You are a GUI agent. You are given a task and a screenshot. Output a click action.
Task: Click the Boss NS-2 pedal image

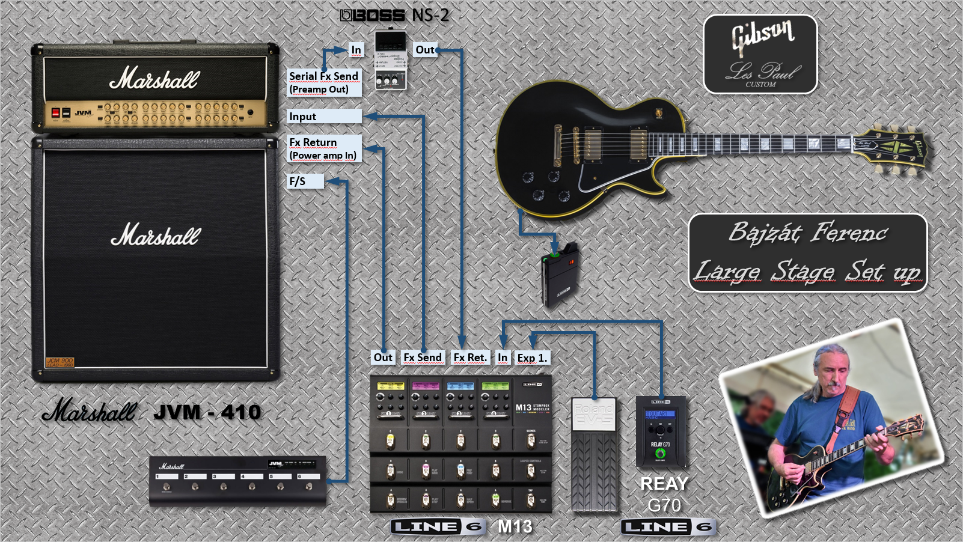(391, 59)
